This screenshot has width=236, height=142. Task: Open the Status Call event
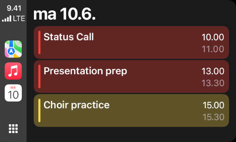(x=131, y=42)
